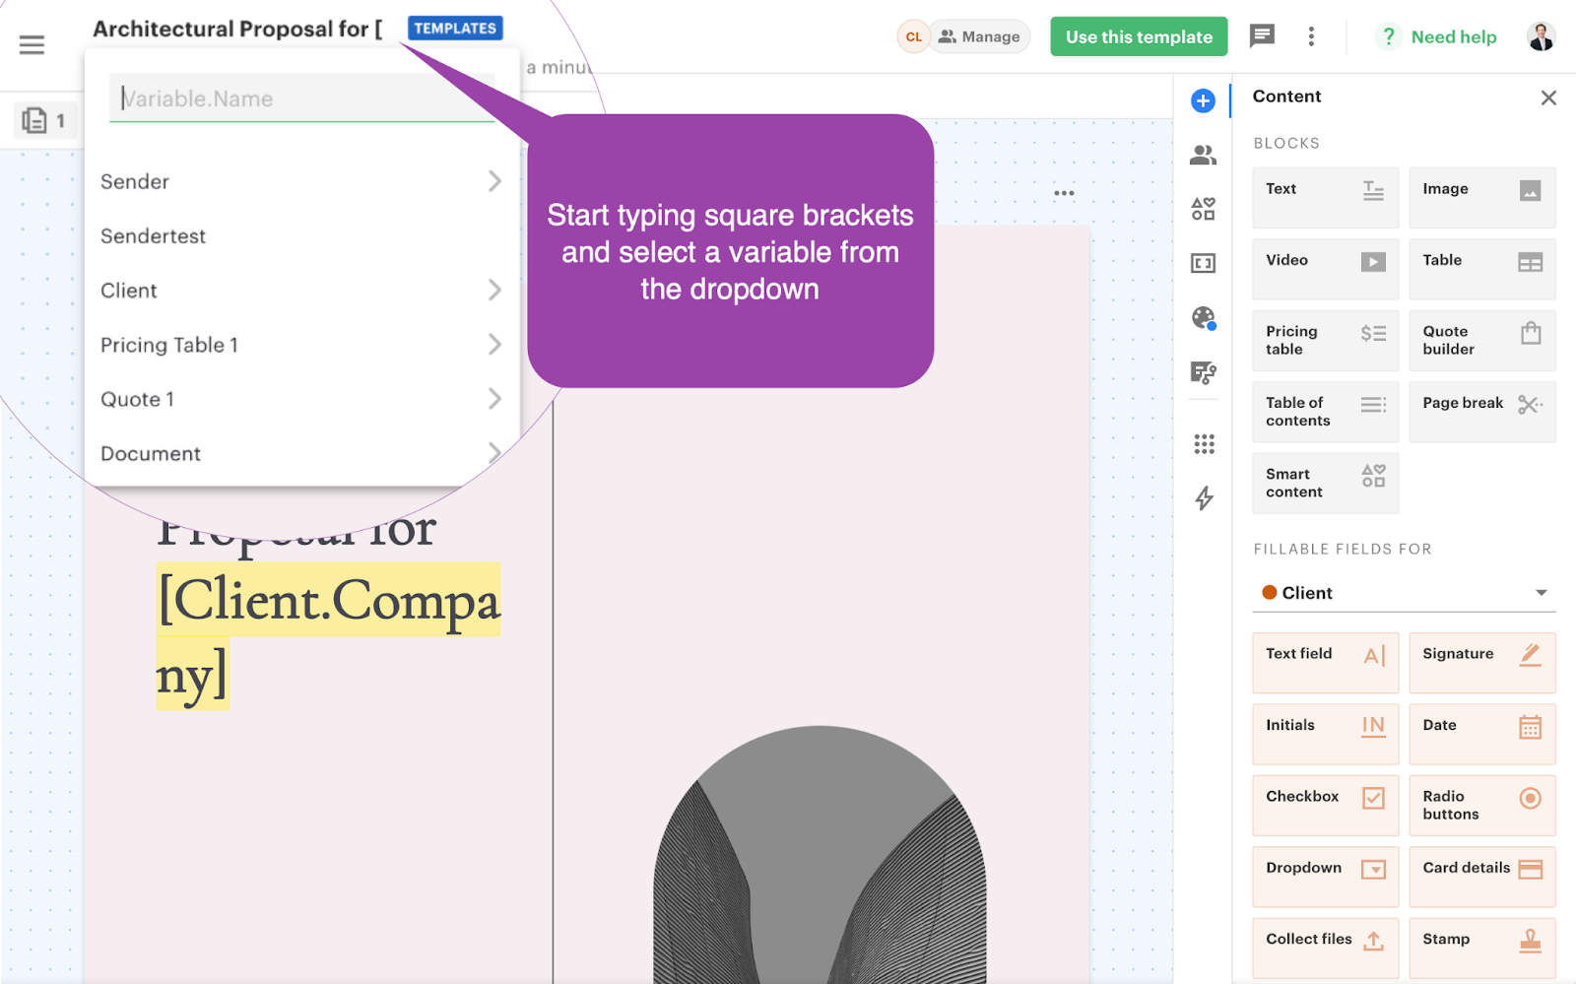Add a Radio buttons fillable field
Image resolution: width=1576 pixels, height=984 pixels.
1481,805
